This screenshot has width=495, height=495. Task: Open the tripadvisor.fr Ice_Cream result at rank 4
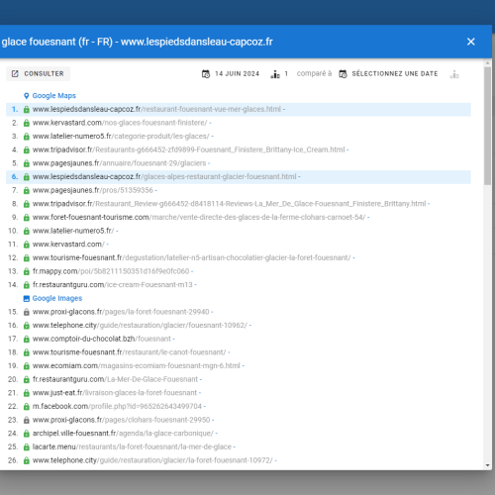coord(189,149)
